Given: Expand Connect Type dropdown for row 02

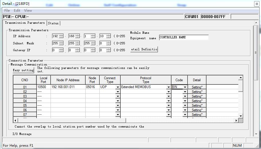Looking at the screenshot, I should click(118, 92).
